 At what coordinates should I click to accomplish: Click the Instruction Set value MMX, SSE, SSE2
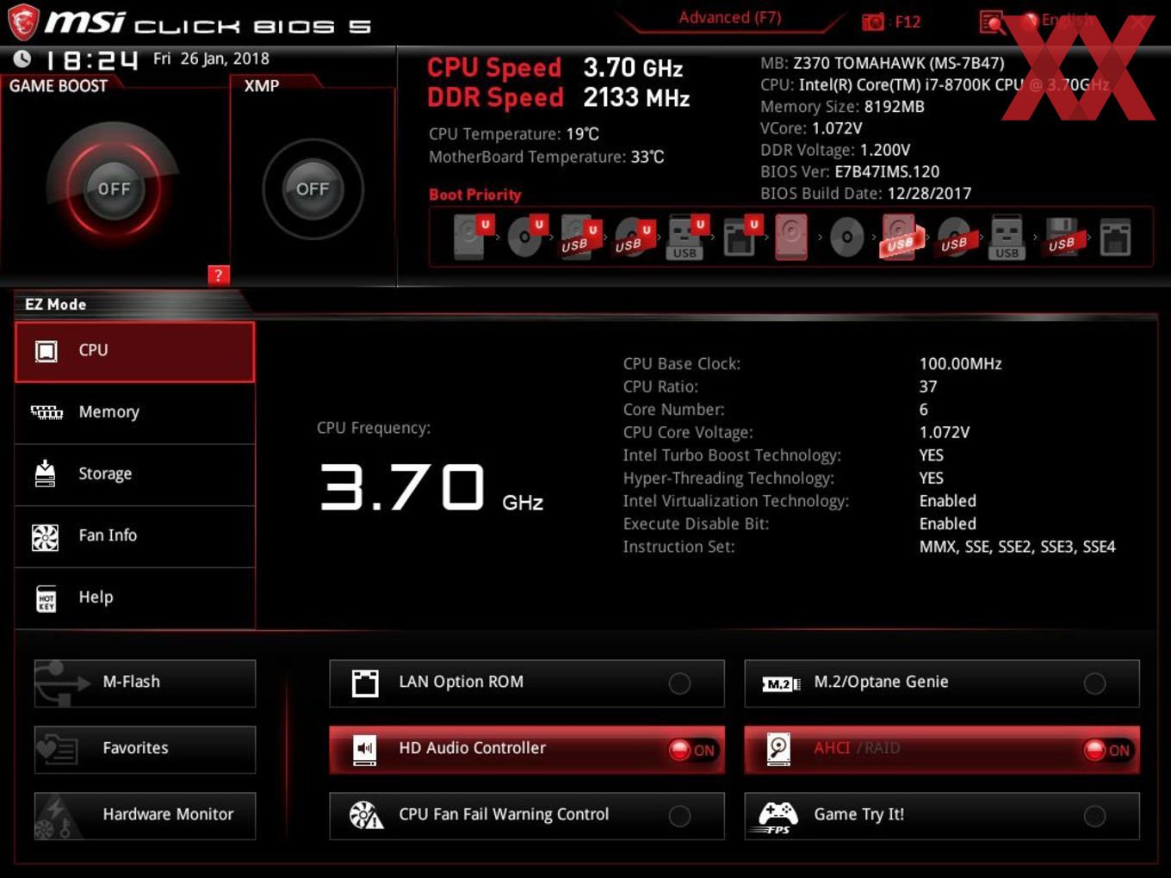click(x=1018, y=547)
